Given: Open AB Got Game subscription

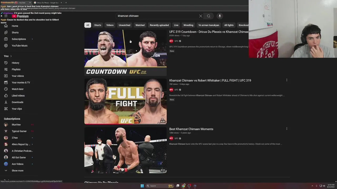Looking at the screenshot, I should click(x=19, y=157).
